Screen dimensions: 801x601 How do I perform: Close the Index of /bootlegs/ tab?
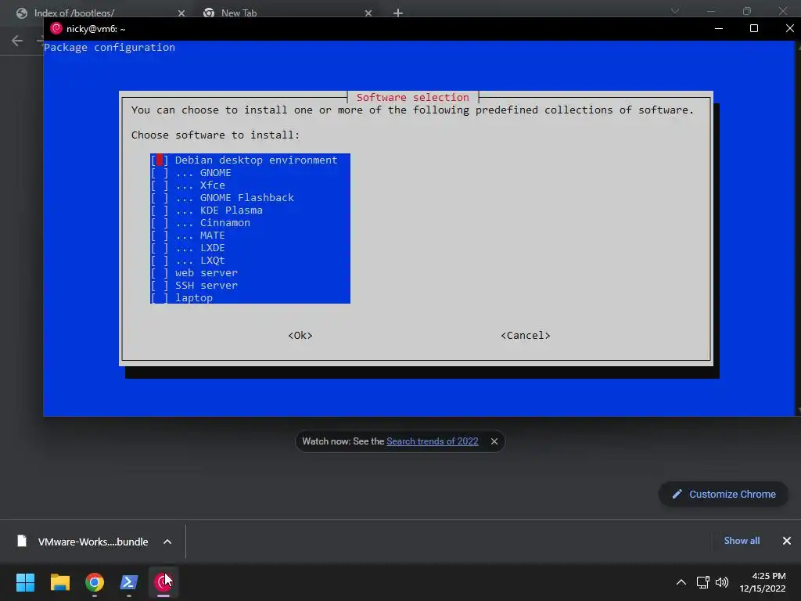tap(181, 13)
